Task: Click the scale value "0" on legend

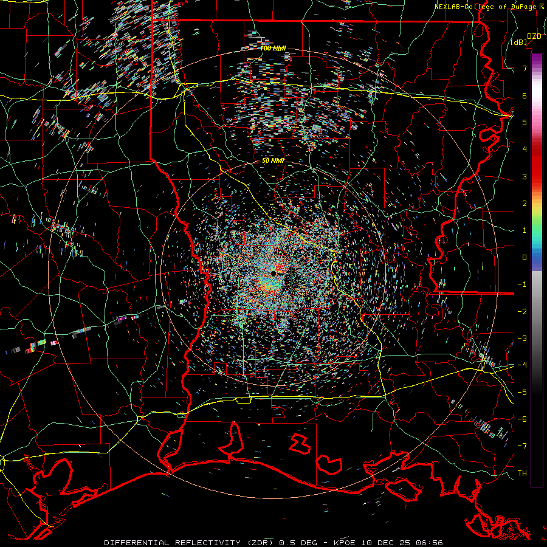Action: (x=525, y=258)
